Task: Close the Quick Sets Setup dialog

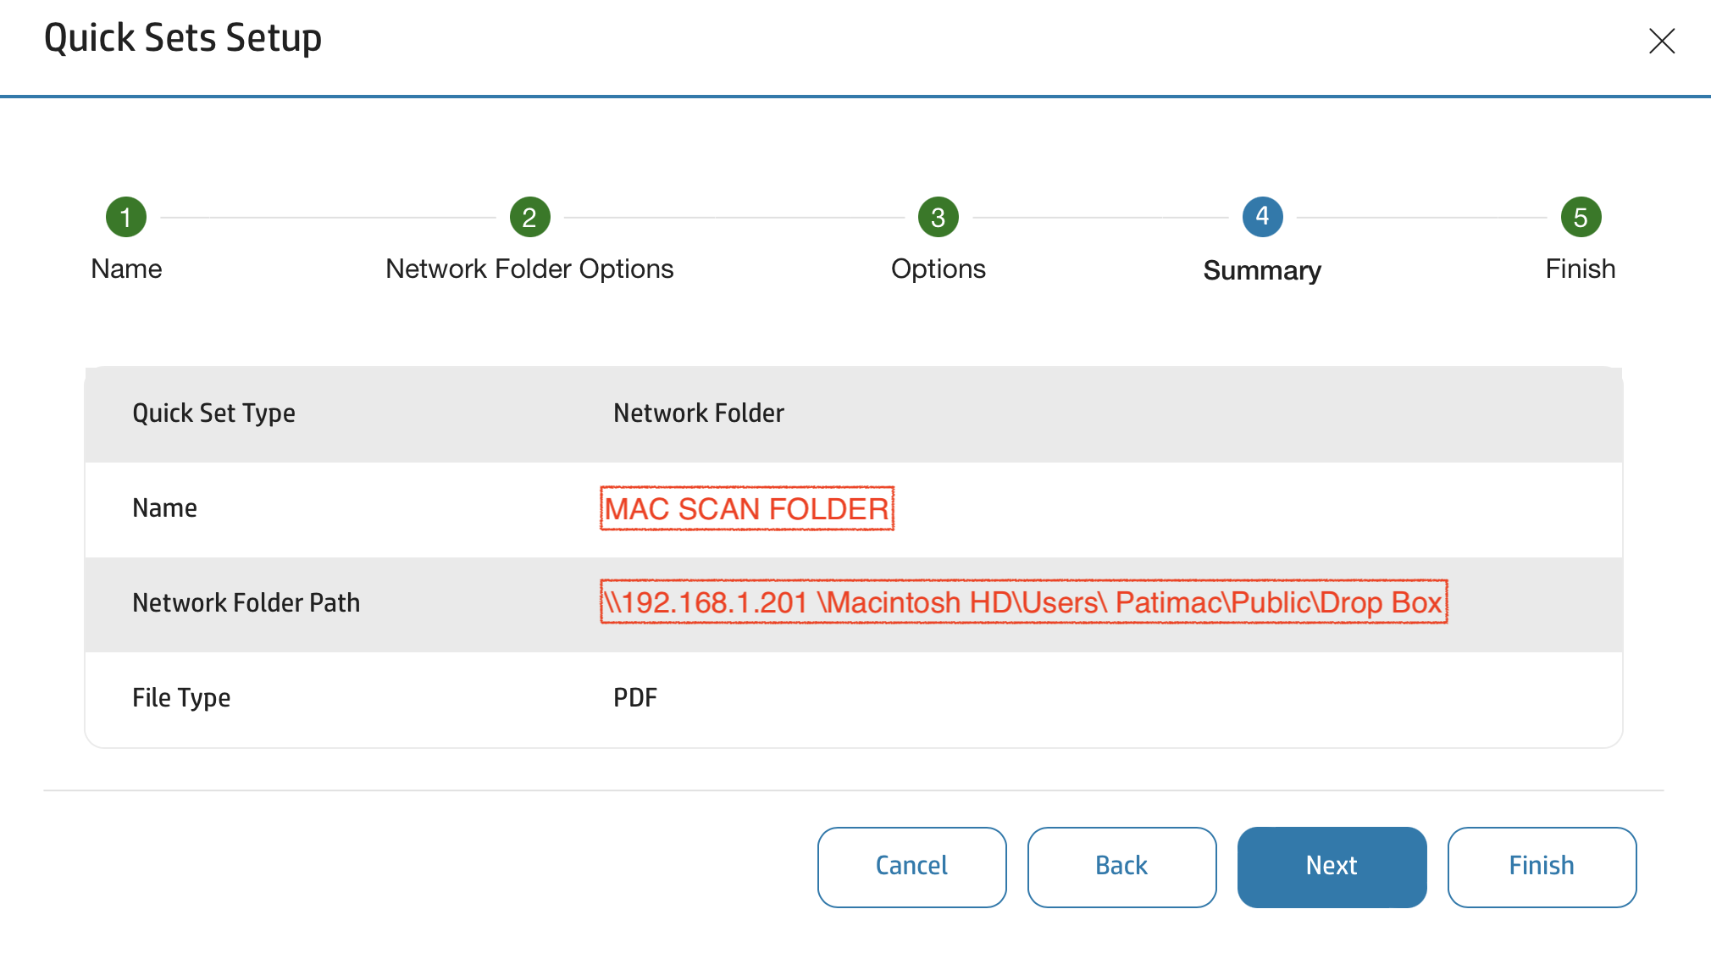Action: tap(1661, 41)
